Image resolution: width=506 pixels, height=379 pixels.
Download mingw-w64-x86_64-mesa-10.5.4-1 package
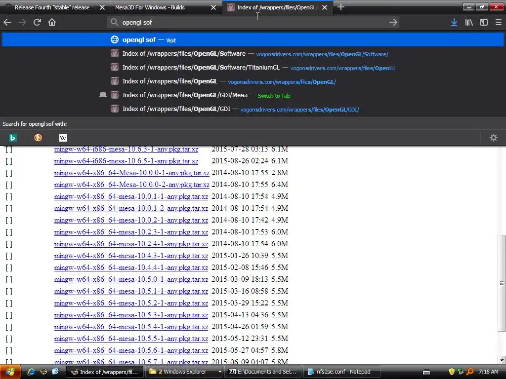pyautogui.click(x=131, y=327)
